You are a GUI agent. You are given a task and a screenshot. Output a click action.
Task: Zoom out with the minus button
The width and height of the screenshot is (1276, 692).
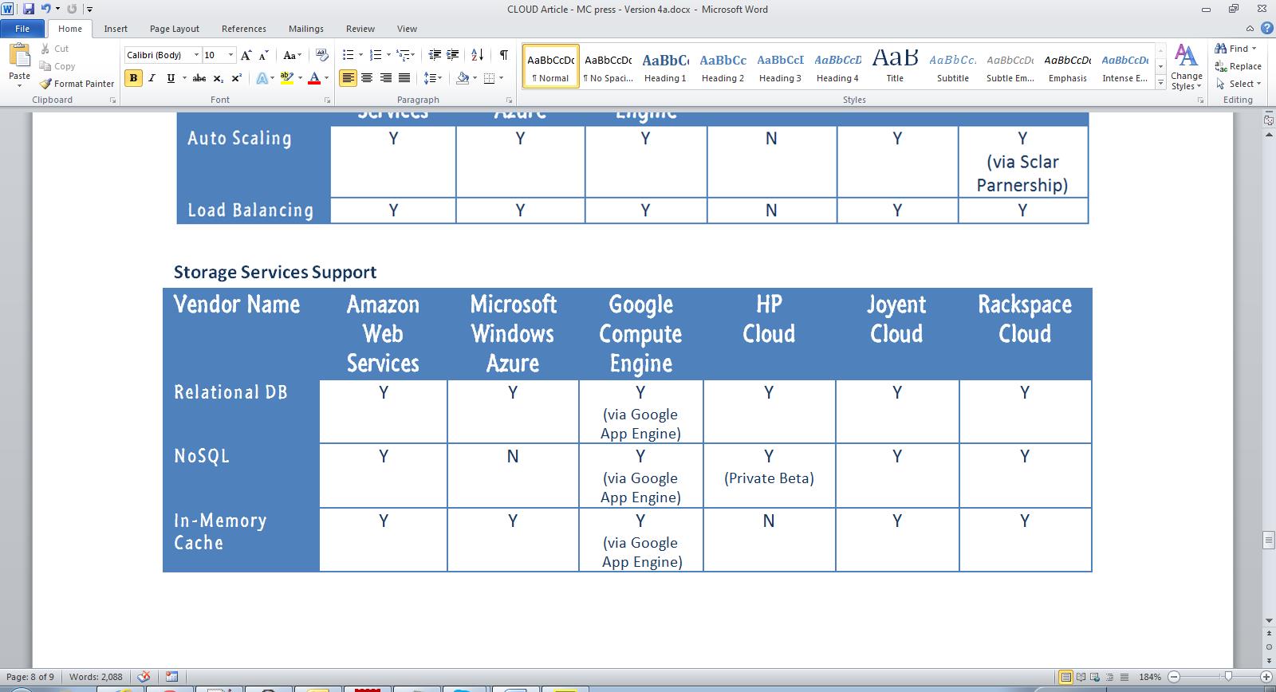[1173, 677]
